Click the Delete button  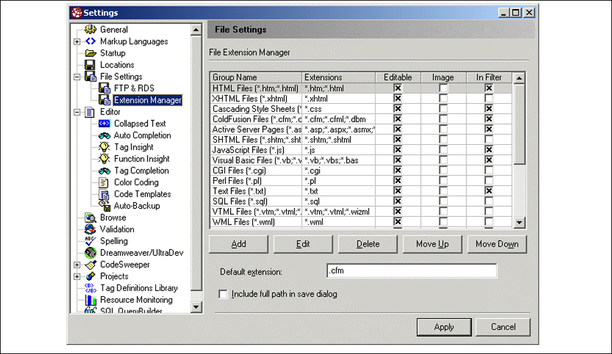[368, 244]
